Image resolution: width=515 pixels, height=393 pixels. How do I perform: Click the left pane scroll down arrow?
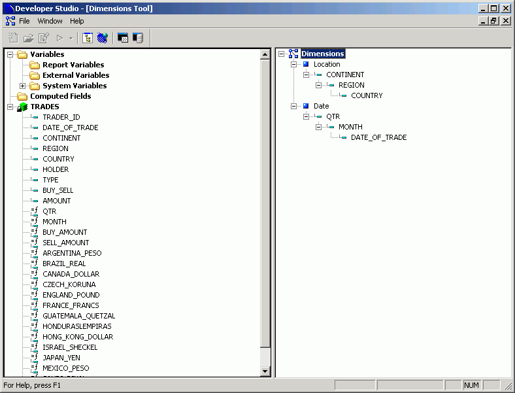(265, 371)
